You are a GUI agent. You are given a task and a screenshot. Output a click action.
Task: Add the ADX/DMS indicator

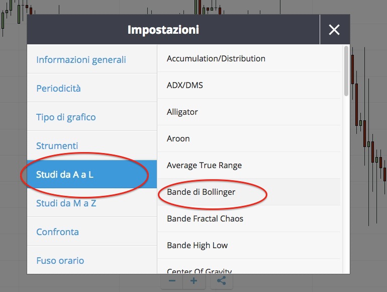click(x=249, y=85)
